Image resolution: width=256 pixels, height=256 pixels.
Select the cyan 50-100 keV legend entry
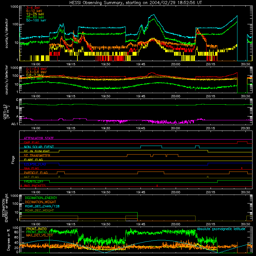[x=36, y=20]
